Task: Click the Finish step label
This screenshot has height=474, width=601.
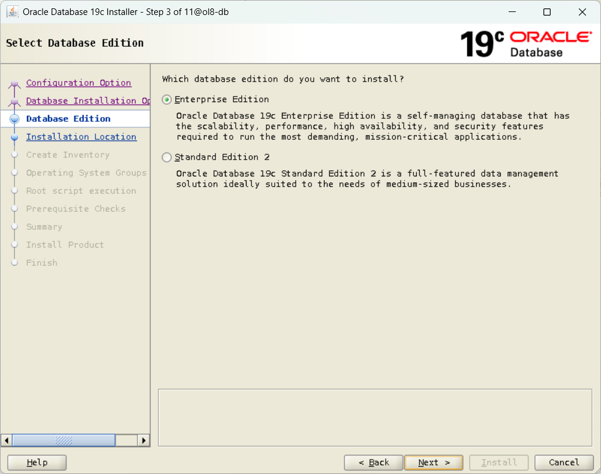Action: tap(42, 263)
